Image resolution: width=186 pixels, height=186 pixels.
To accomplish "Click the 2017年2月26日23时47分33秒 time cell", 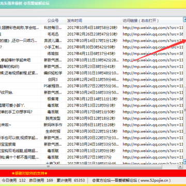I will pyautogui.click(x=93, y=34).
